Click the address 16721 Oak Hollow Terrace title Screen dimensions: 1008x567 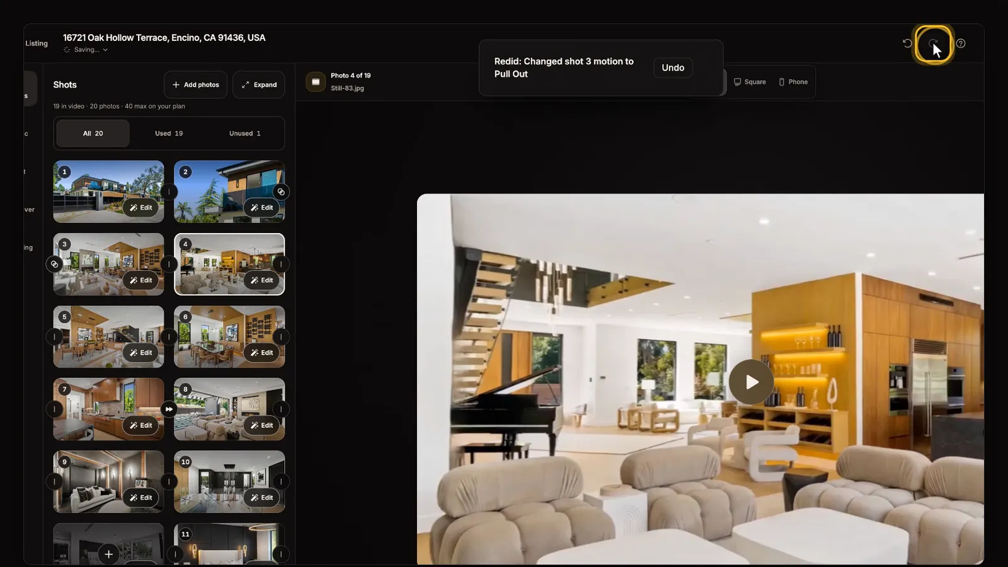[164, 38]
